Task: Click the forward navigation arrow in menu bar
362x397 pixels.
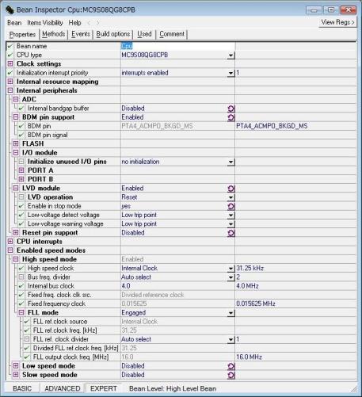Action: [x=97, y=23]
